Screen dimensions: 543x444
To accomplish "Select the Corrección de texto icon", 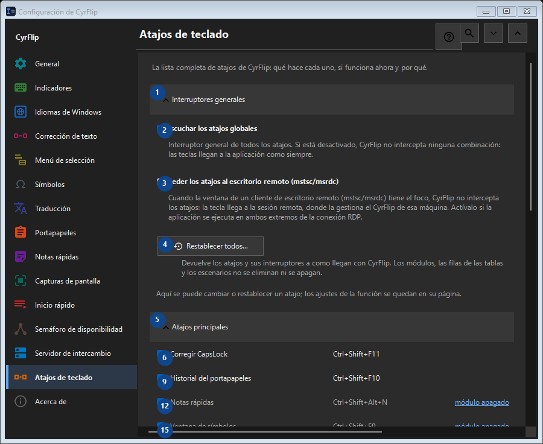I will 21,136.
